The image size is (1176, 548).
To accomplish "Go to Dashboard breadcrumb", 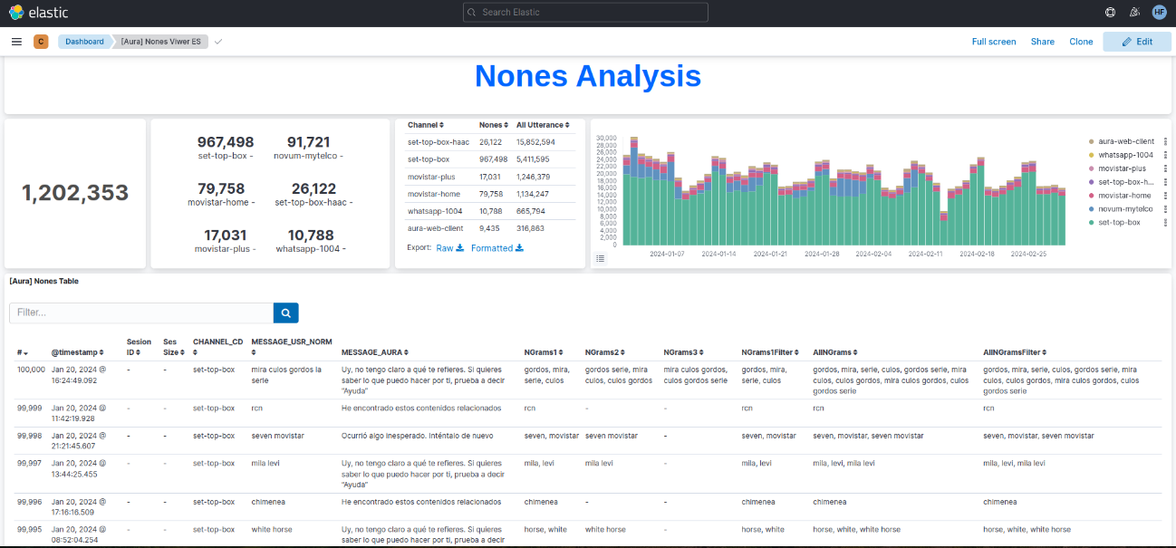I will 84,42.
